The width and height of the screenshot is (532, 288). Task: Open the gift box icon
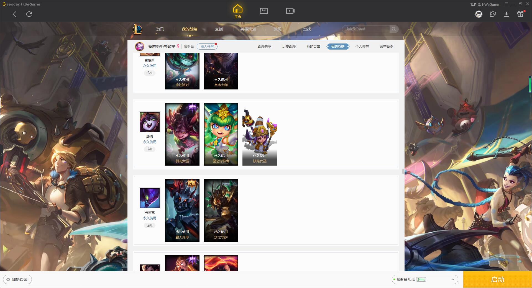click(520, 14)
